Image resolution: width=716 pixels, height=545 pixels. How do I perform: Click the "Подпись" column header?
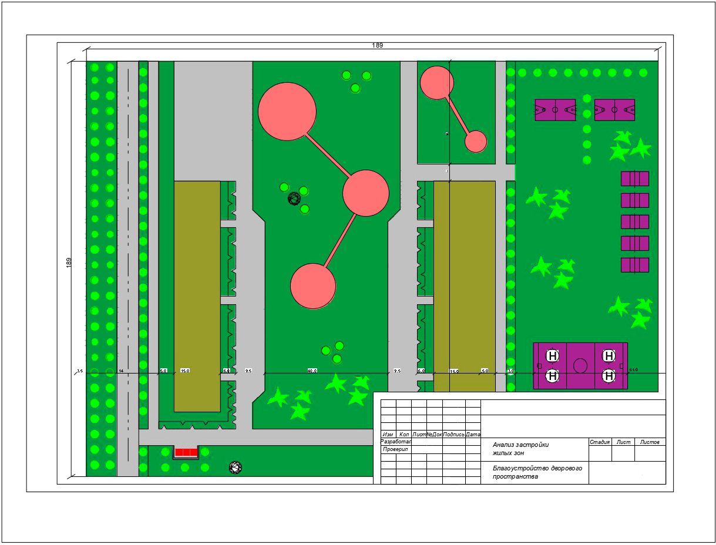pyautogui.click(x=453, y=435)
